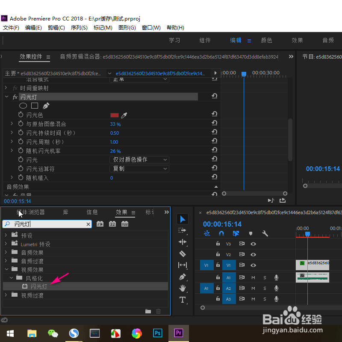The height and width of the screenshot is (342, 342).
Task: Create a rectangle mask for 闪光灯
Action: tap(35, 106)
